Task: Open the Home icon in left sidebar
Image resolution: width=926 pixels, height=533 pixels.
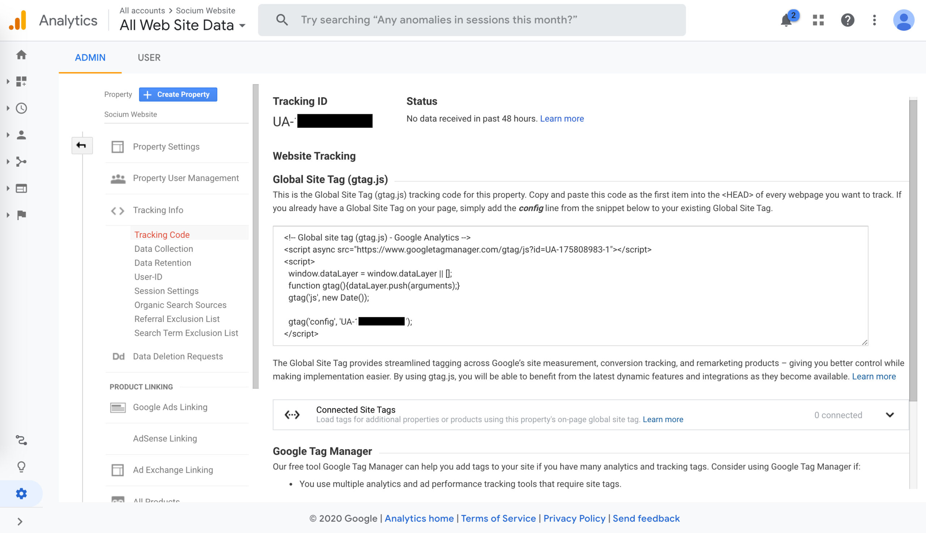Action: 21,55
